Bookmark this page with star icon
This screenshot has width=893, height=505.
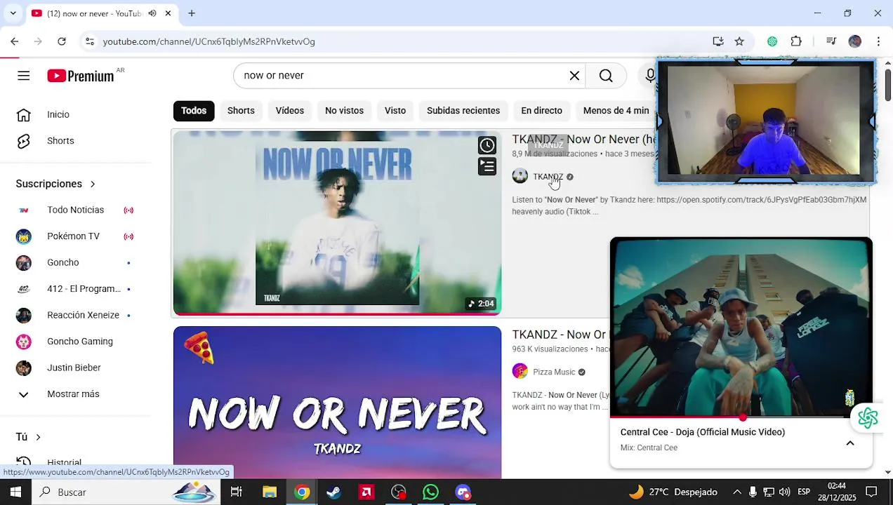(x=739, y=41)
